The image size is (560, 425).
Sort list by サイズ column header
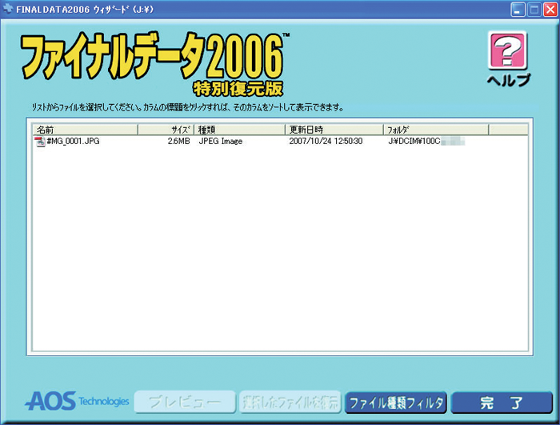point(166,130)
